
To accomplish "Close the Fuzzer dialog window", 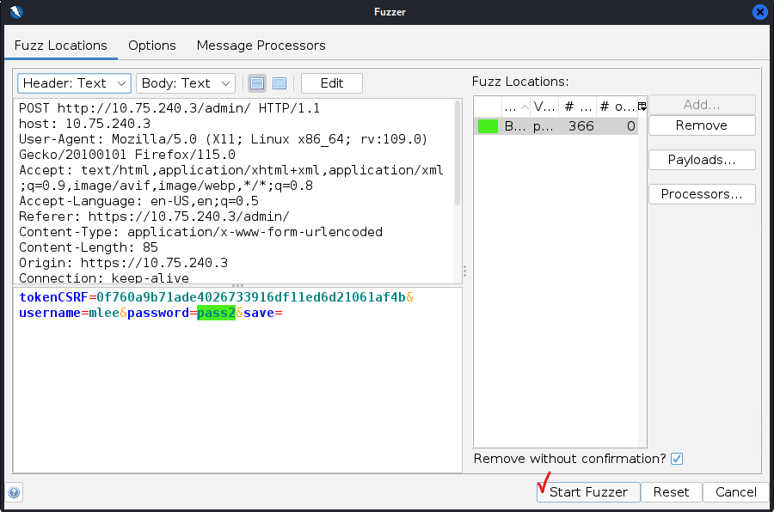I will (759, 12).
